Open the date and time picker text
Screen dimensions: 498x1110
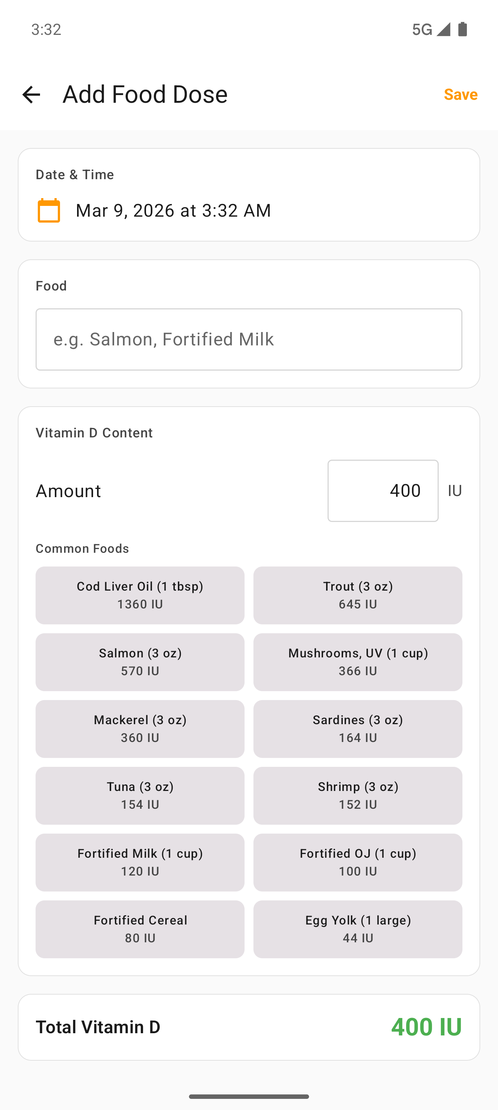click(173, 210)
